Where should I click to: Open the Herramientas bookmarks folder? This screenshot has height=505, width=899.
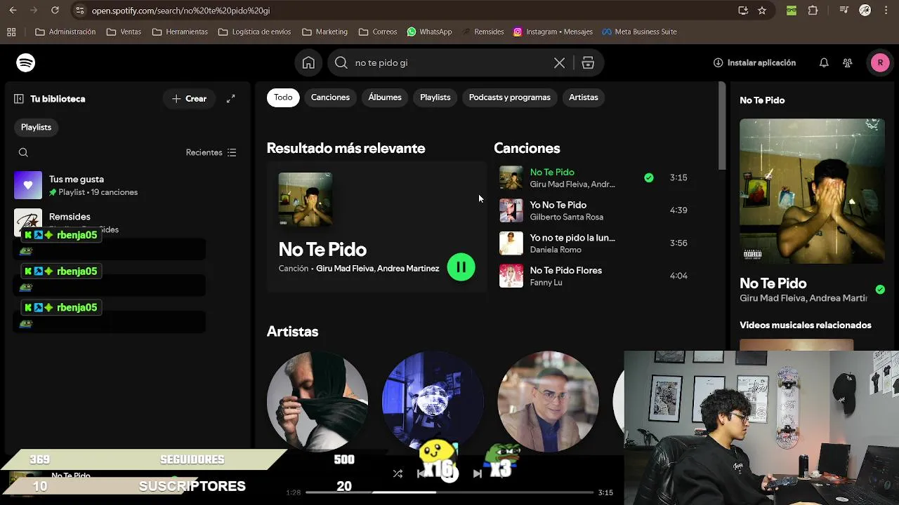click(x=180, y=32)
